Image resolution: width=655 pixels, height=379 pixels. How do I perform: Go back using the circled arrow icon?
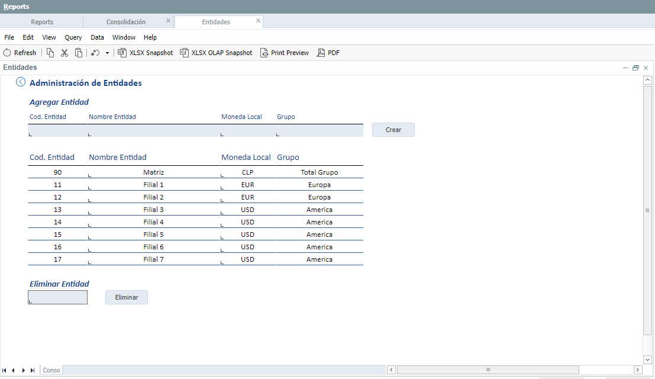point(21,82)
